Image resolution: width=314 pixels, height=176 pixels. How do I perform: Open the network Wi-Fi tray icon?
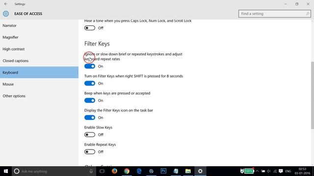[x=275, y=171]
